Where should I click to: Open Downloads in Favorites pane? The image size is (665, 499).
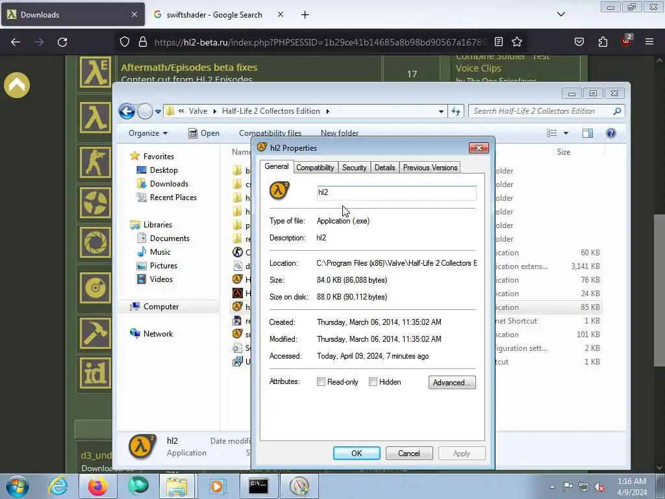coord(169,184)
